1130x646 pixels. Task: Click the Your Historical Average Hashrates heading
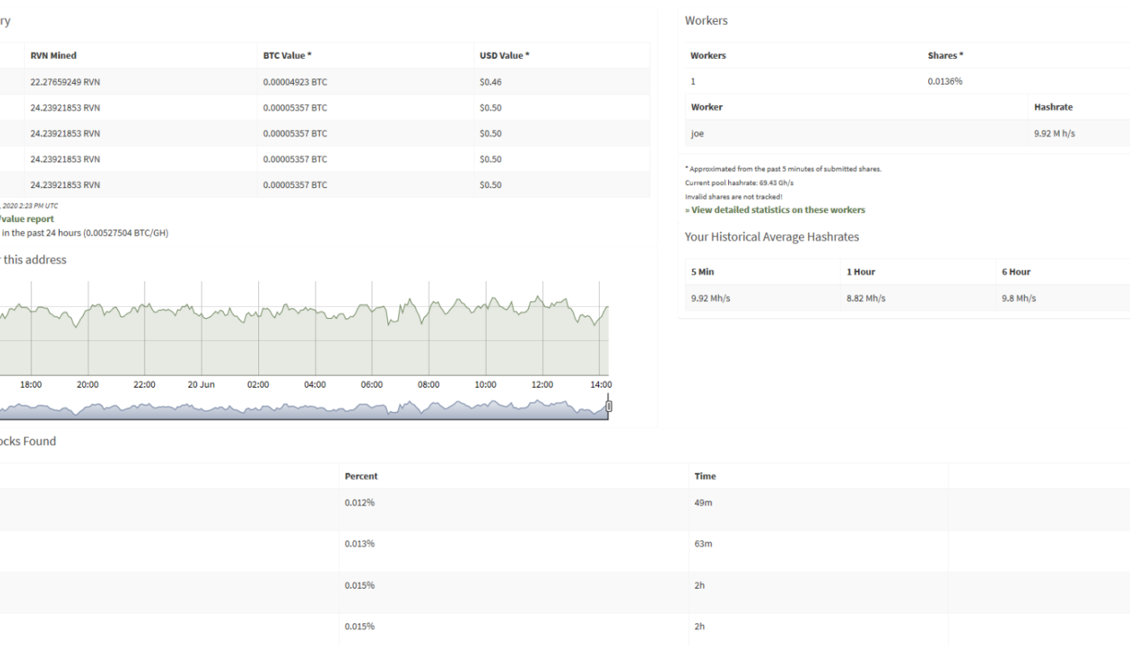772,237
